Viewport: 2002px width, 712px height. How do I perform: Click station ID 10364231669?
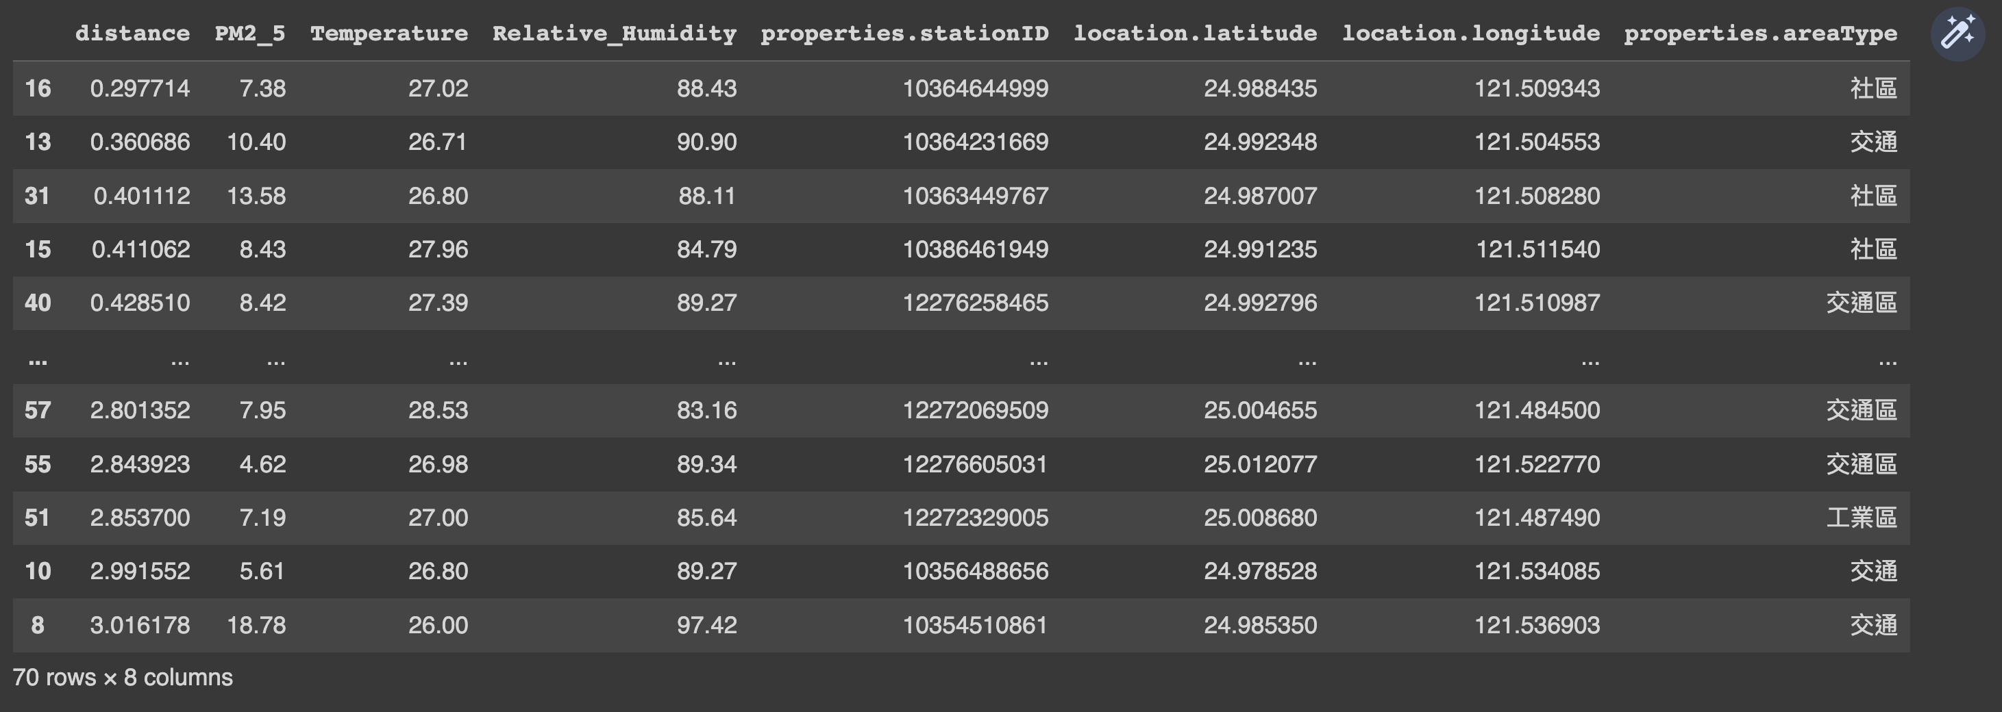976,142
